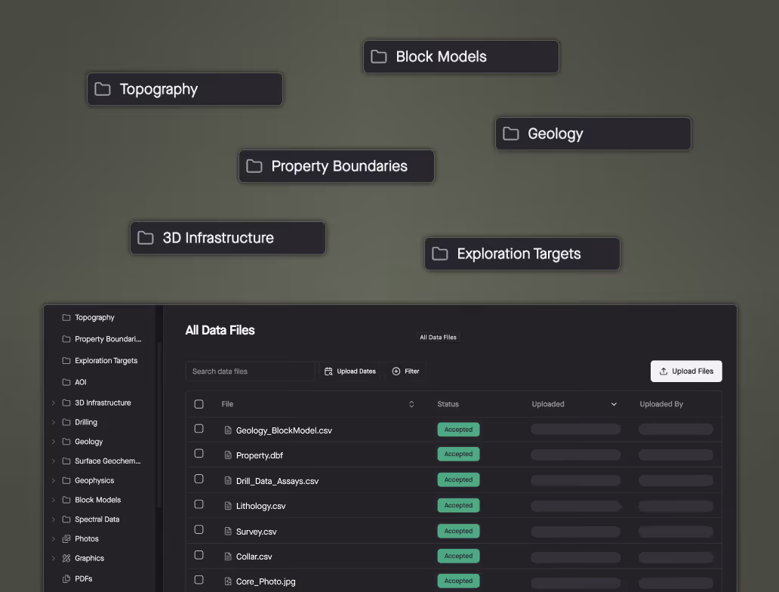
Task: Sort by File column arrows
Action: pos(411,404)
